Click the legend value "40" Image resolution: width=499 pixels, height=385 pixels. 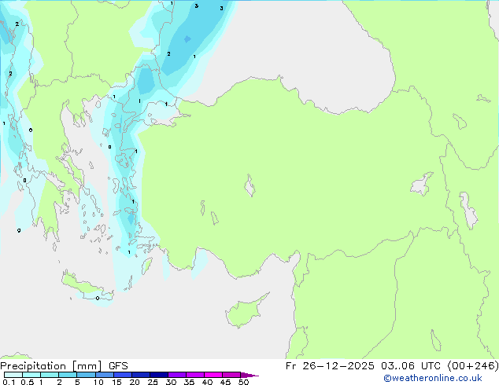(x=207, y=382)
